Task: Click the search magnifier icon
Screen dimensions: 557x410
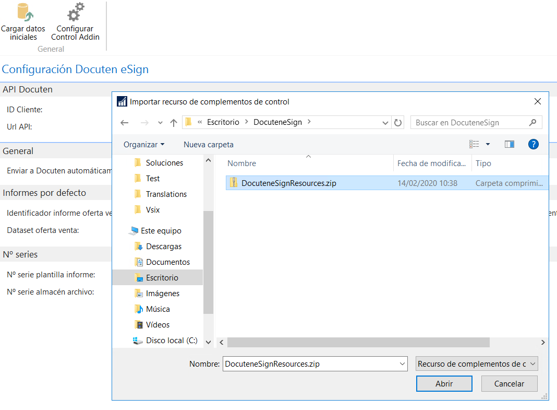Action: pos(532,123)
